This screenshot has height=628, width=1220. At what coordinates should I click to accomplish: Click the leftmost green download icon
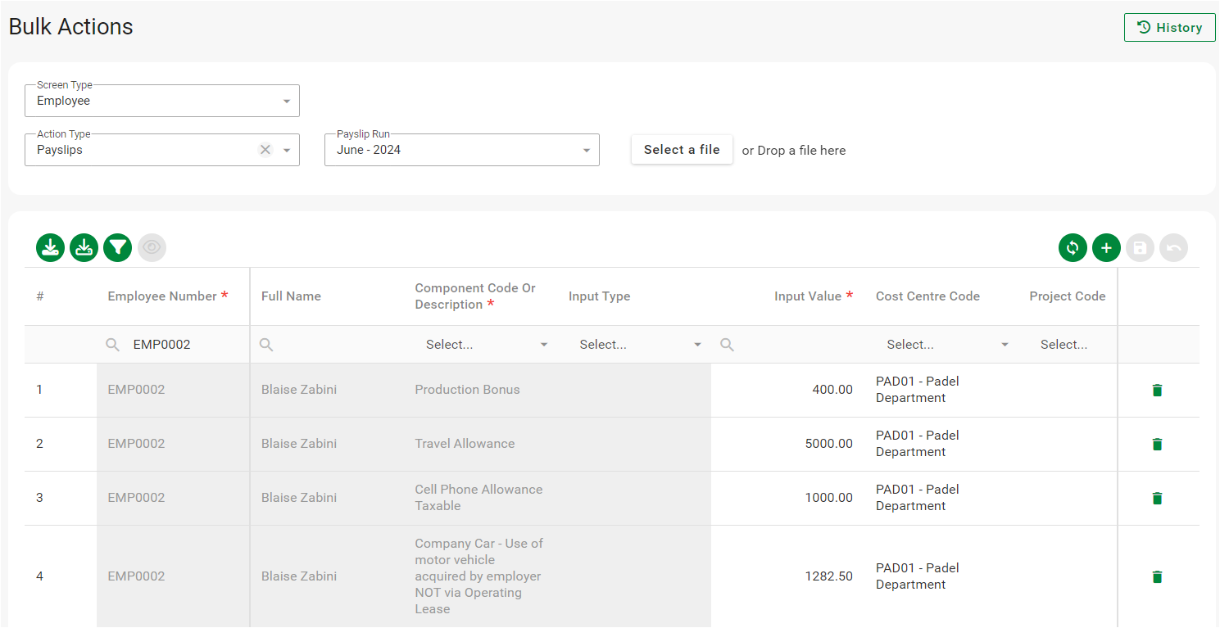click(50, 247)
